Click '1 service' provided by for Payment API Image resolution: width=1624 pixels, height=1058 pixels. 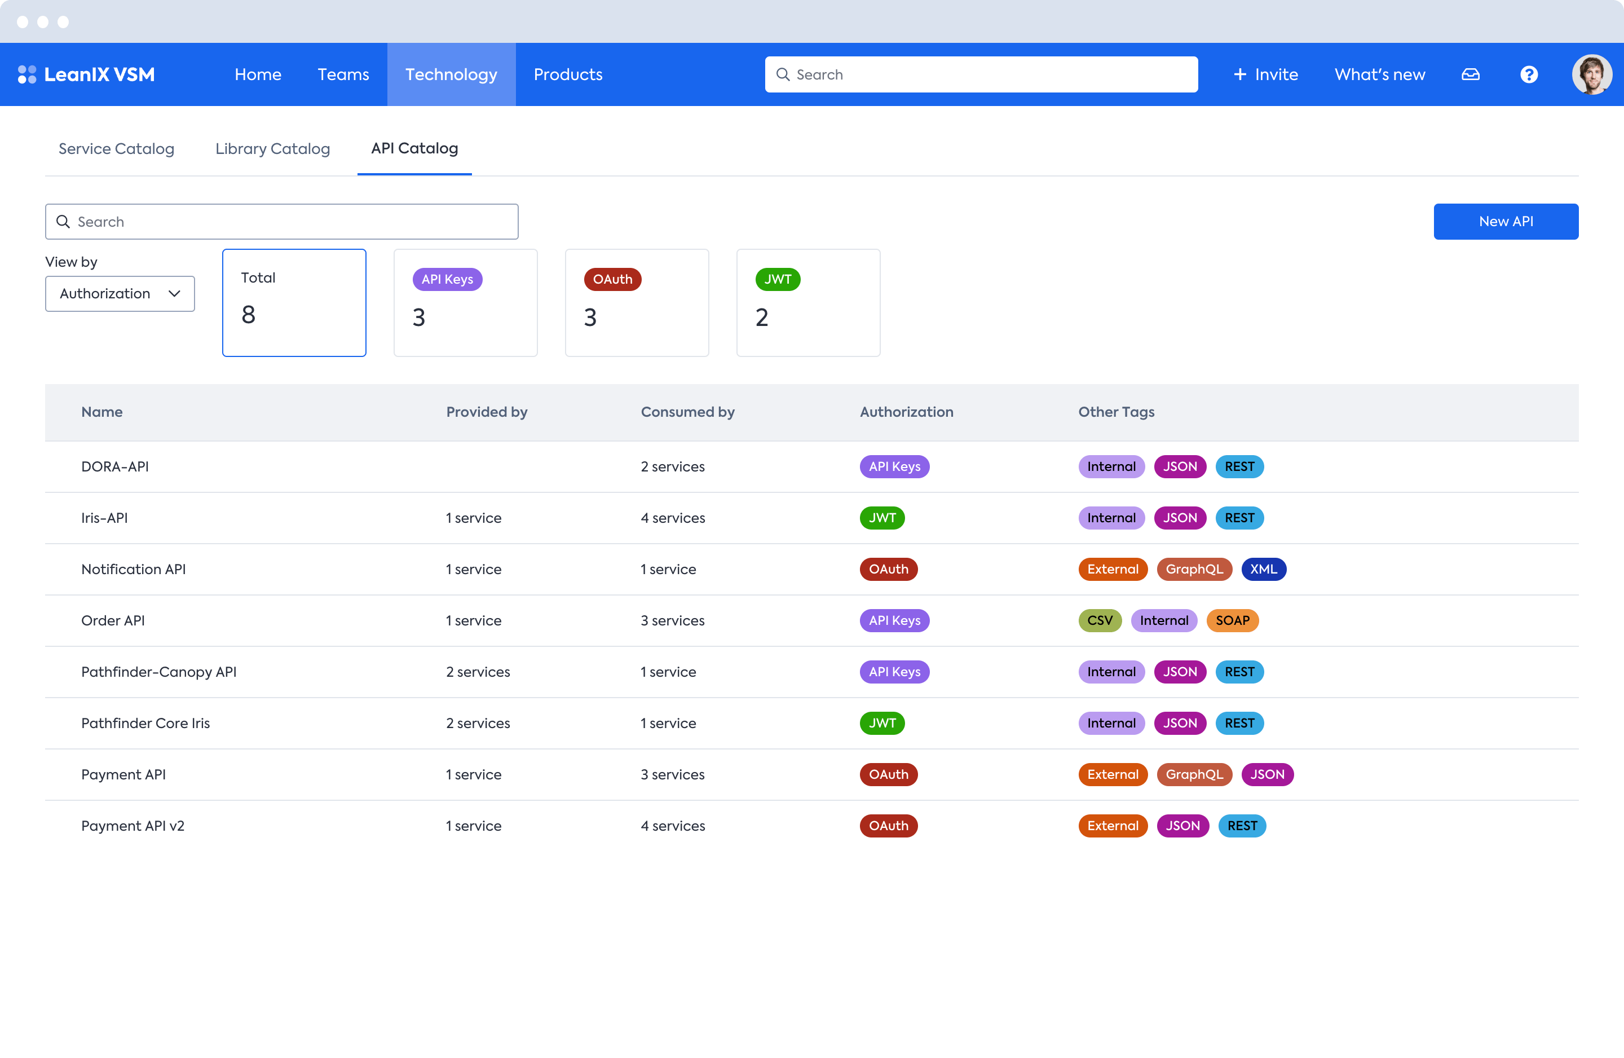tap(474, 774)
